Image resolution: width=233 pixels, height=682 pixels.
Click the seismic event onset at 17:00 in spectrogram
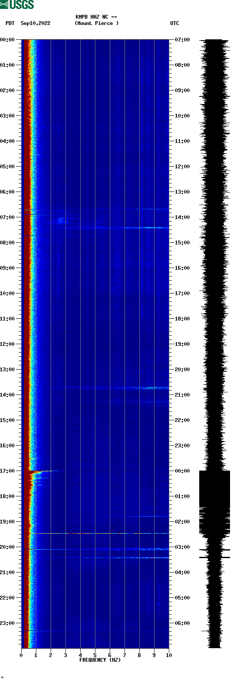[x=42, y=471]
